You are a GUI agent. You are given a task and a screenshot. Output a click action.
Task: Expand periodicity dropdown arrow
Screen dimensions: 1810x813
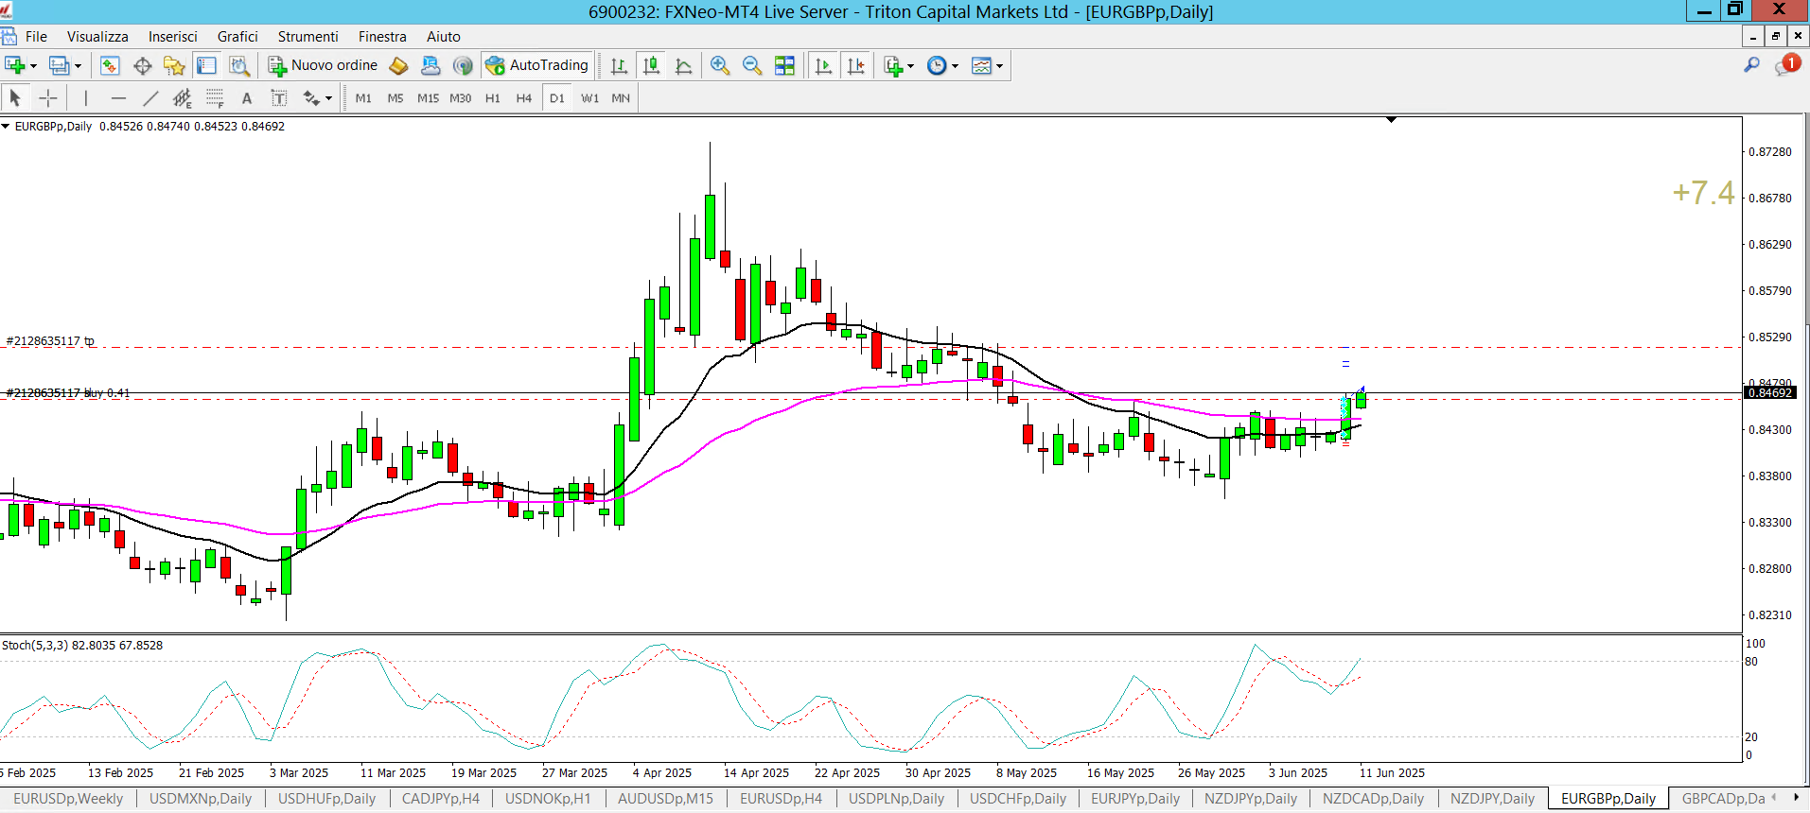(955, 66)
